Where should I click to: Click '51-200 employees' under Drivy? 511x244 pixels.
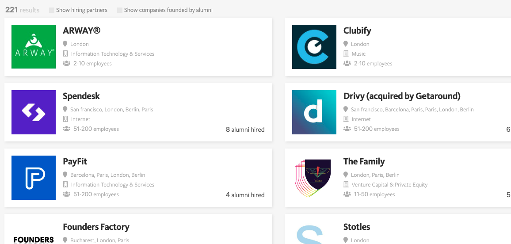[x=377, y=129]
